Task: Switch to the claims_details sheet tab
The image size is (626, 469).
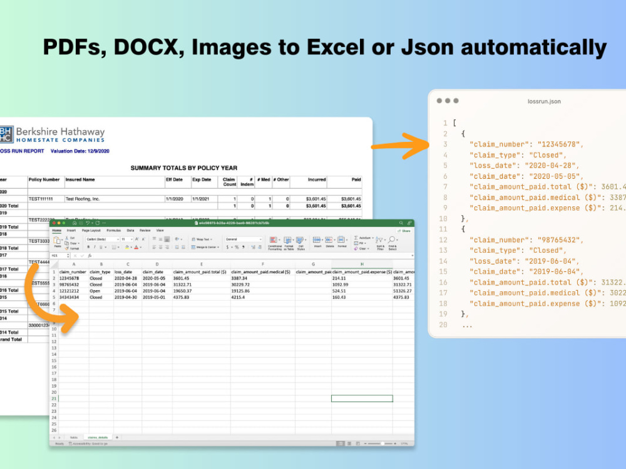Action: coord(98,437)
